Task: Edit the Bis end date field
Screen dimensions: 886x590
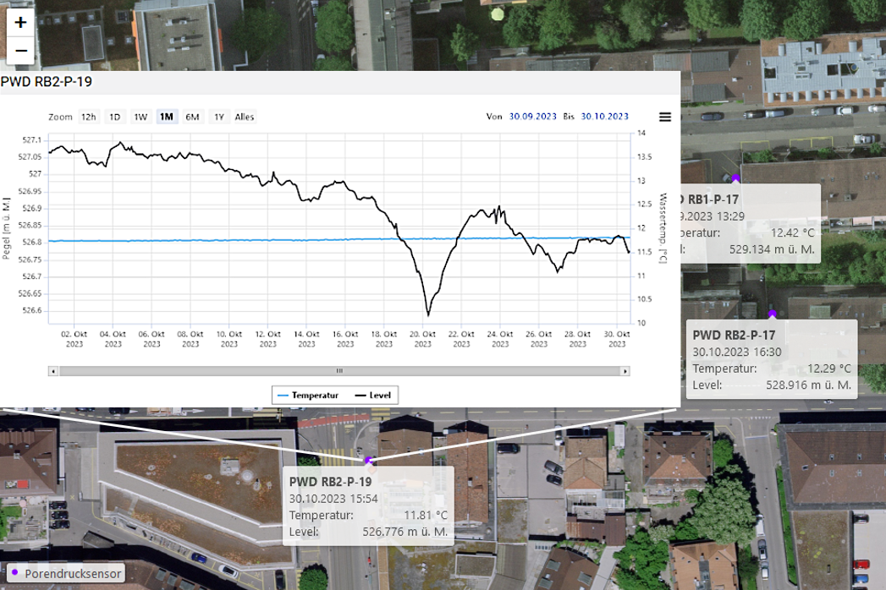Action: coord(604,117)
